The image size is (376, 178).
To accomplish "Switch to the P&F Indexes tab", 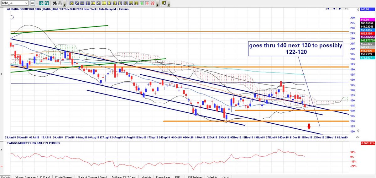I will [x=195, y=176].
